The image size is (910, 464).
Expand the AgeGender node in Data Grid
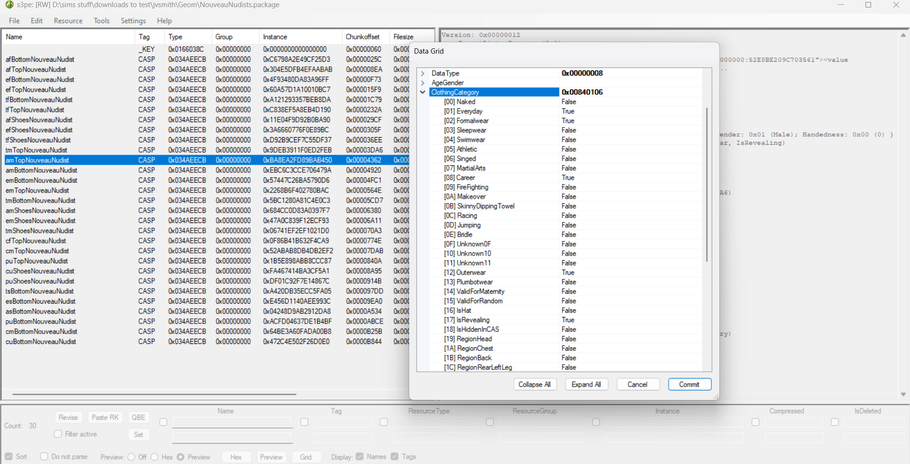pos(423,83)
